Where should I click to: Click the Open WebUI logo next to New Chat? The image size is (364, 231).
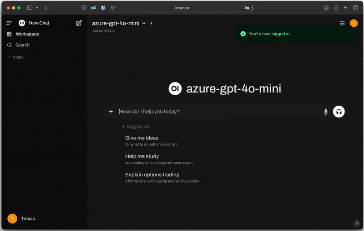22,23
